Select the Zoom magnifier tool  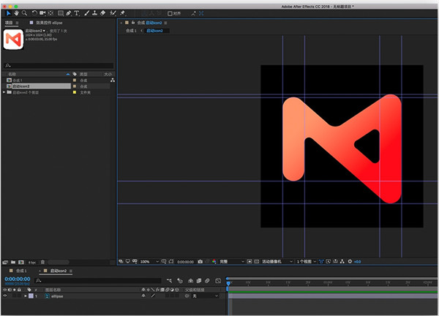(x=24, y=12)
